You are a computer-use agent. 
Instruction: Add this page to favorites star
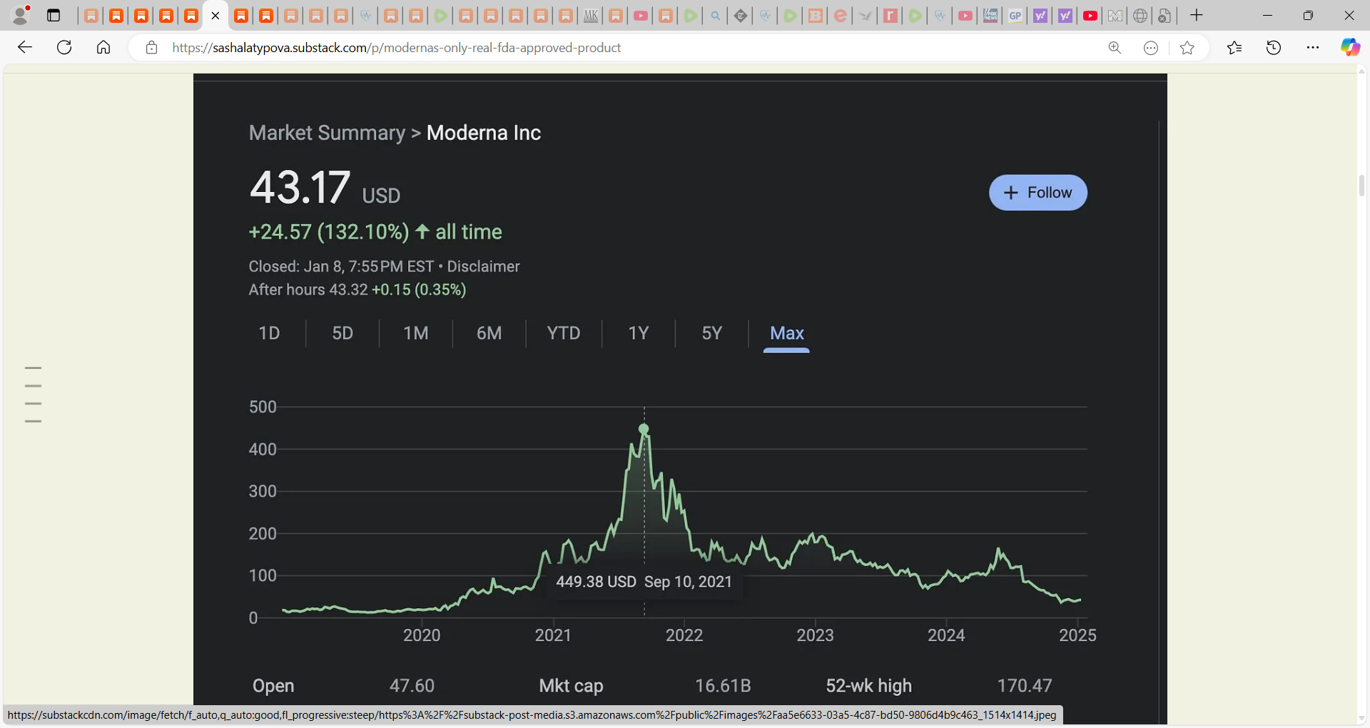point(1187,48)
